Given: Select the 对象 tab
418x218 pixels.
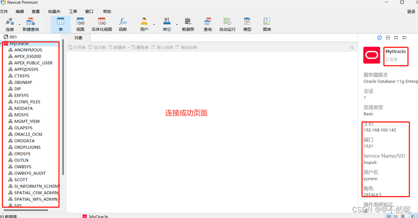Looking at the screenshot, I should [x=78, y=38].
